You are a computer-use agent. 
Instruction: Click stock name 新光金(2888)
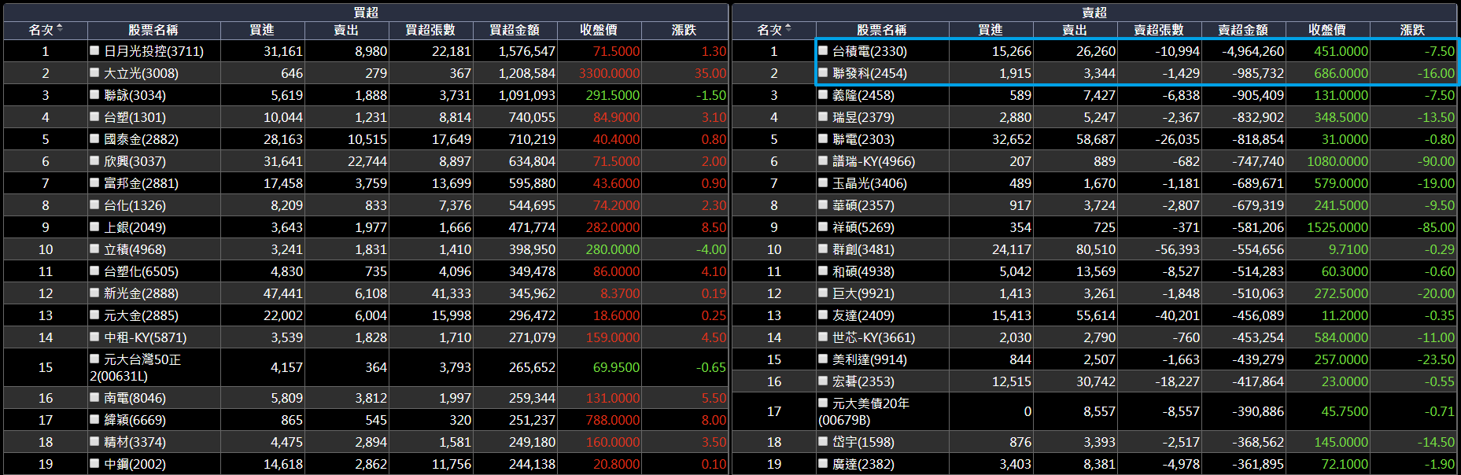pos(141,293)
